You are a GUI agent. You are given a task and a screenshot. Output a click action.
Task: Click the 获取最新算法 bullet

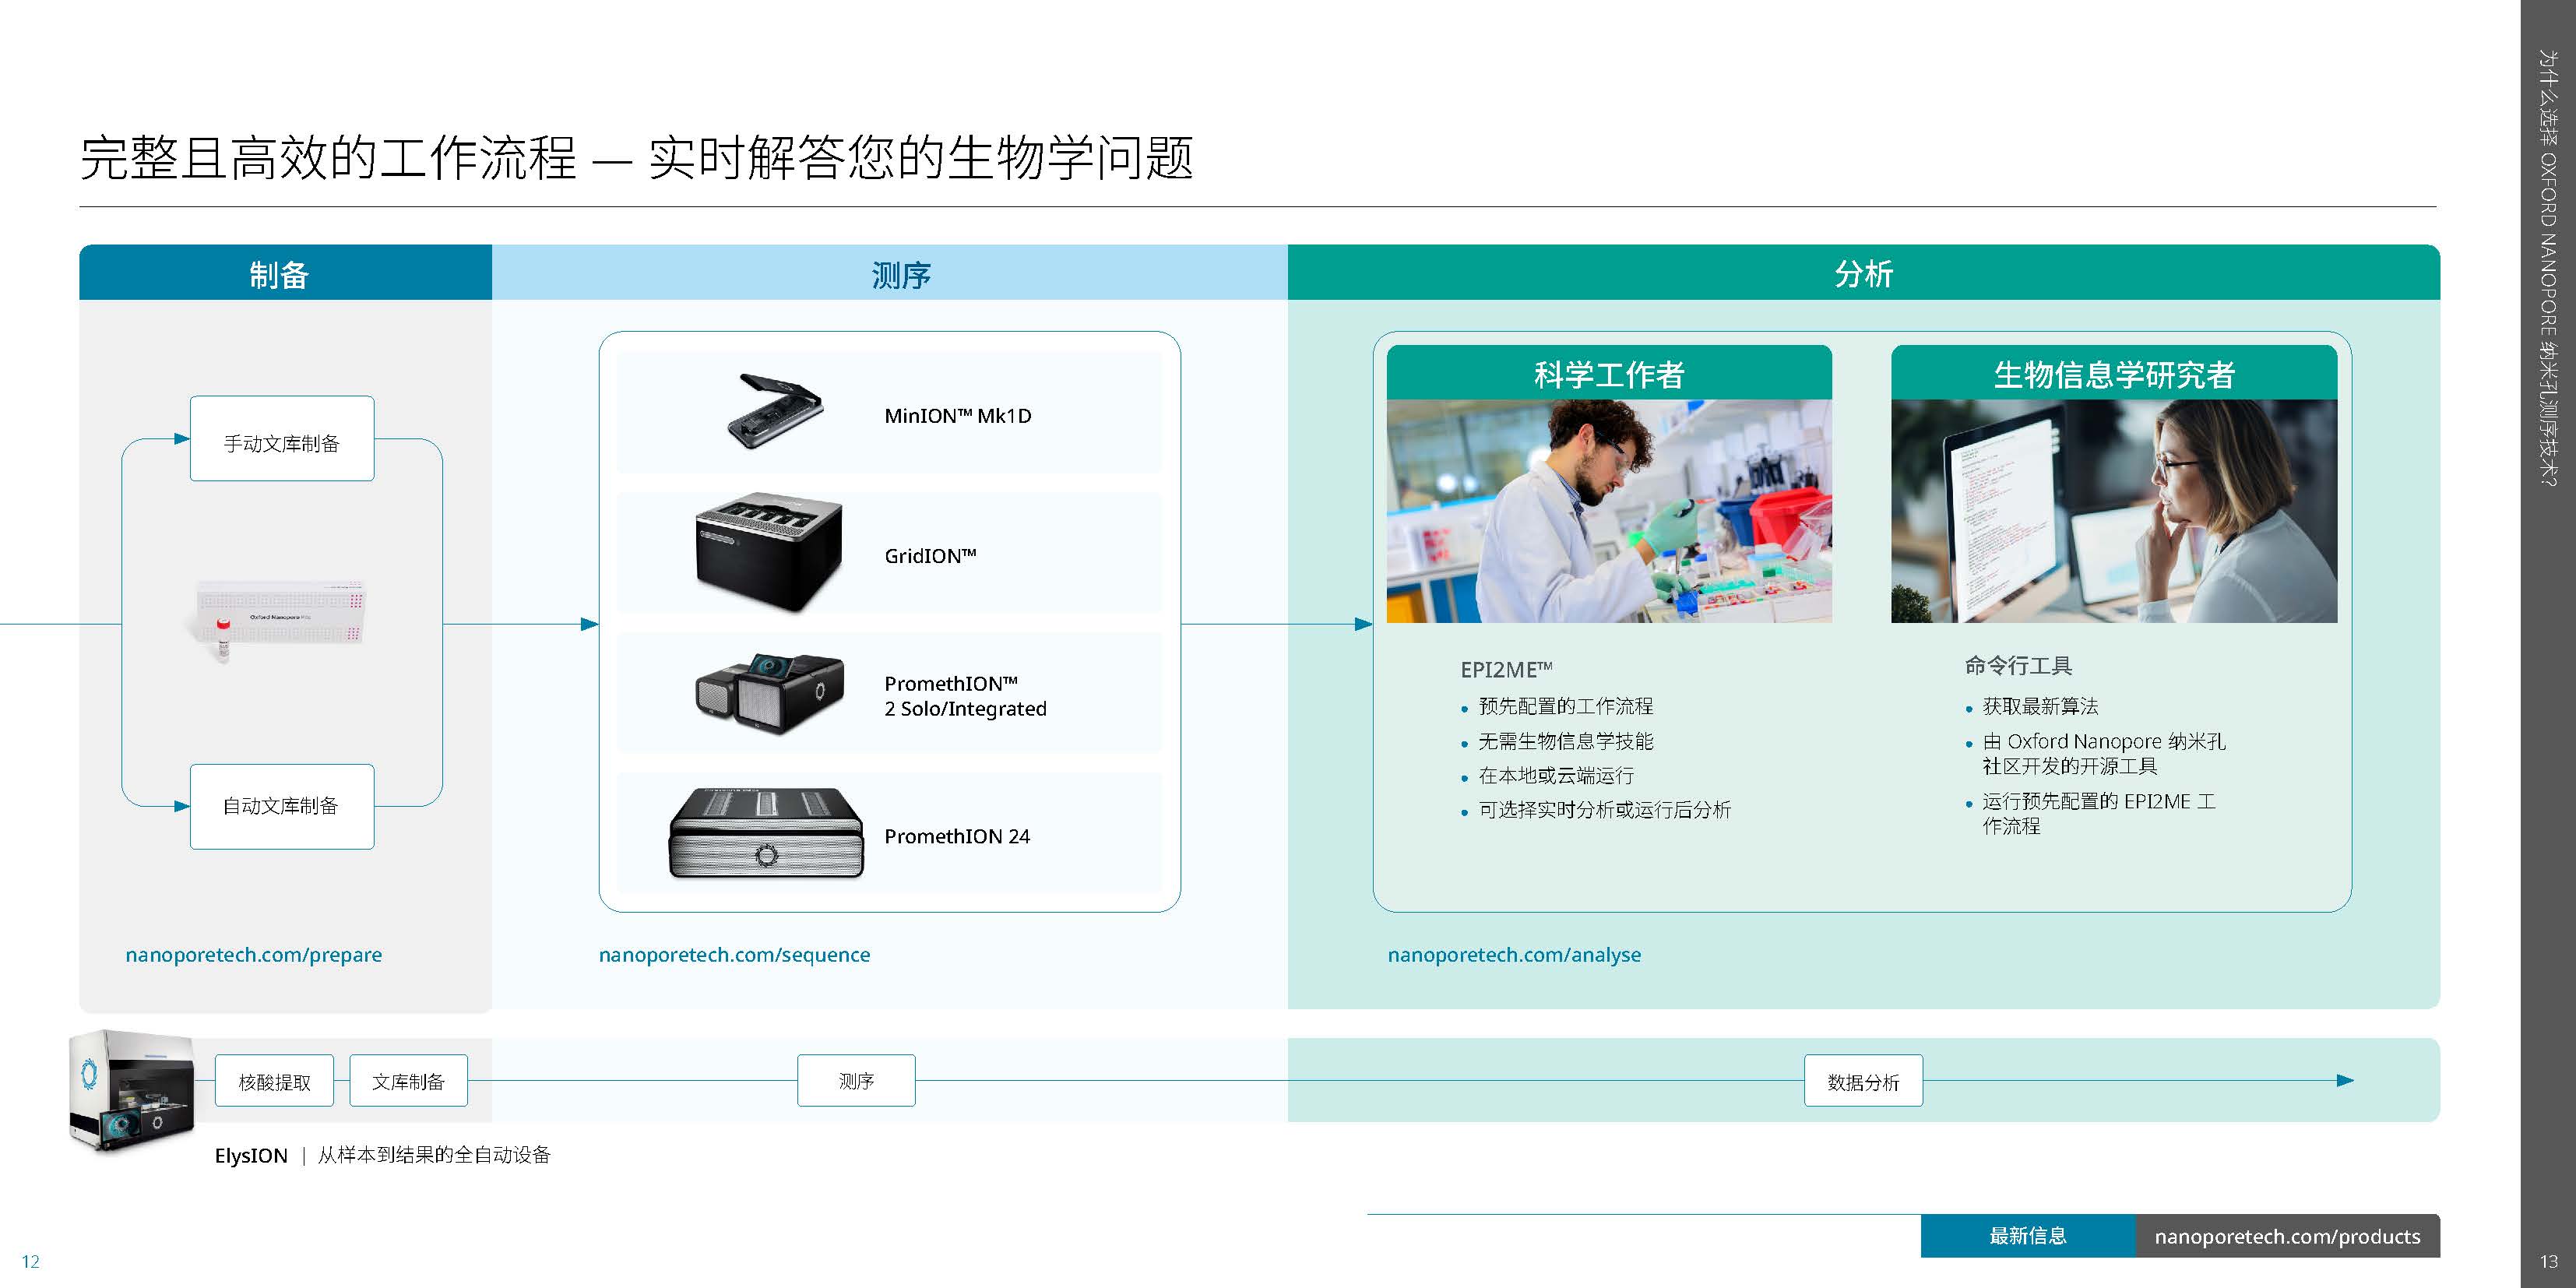coord(2040,706)
